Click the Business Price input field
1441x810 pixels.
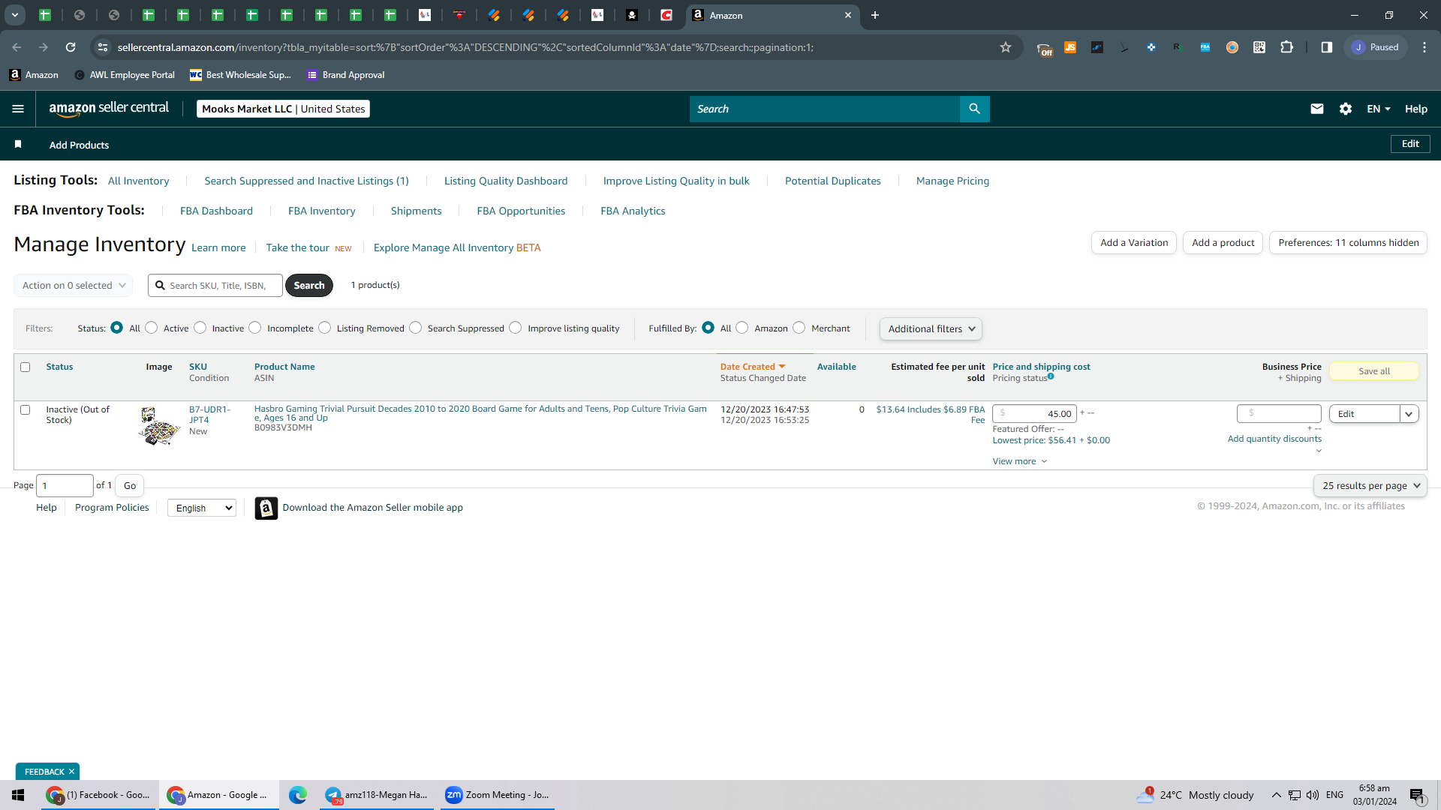(1279, 413)
